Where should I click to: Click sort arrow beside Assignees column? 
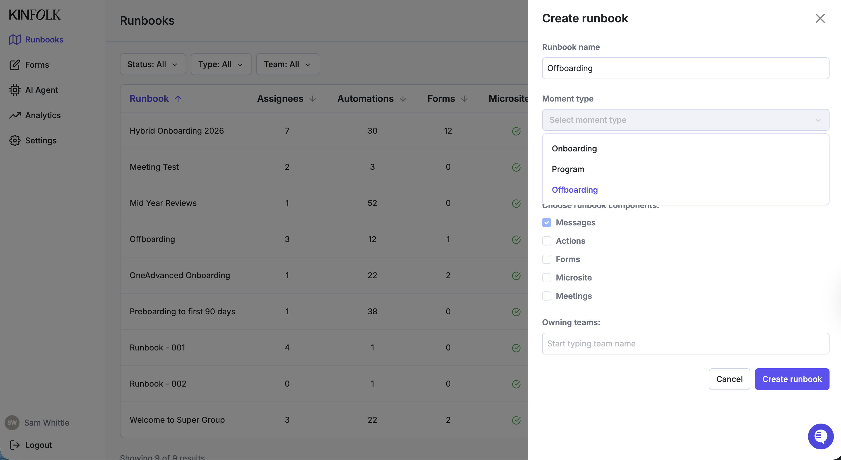pyautogui.click(x=313, y=99)
